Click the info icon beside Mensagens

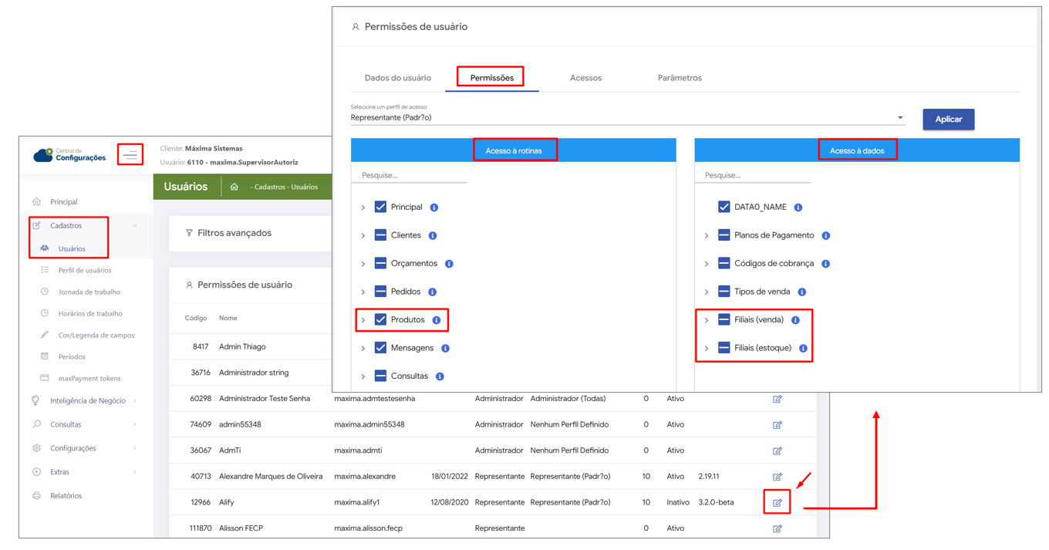pyautogui.click(x=445, y=349)
